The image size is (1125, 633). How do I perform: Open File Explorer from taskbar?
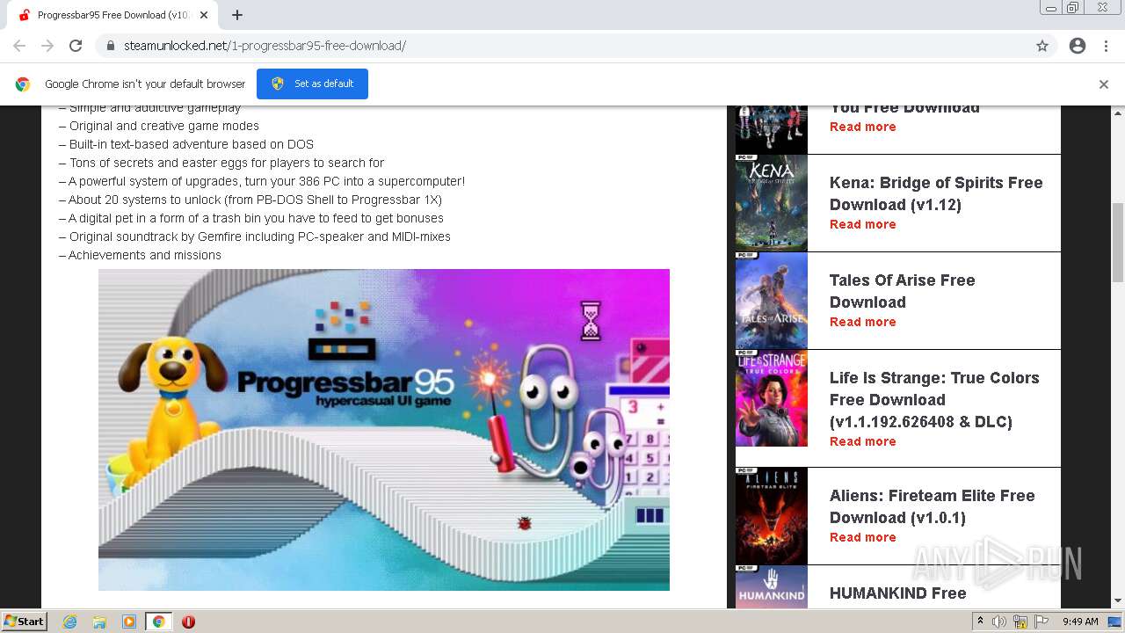pos(99,622)
